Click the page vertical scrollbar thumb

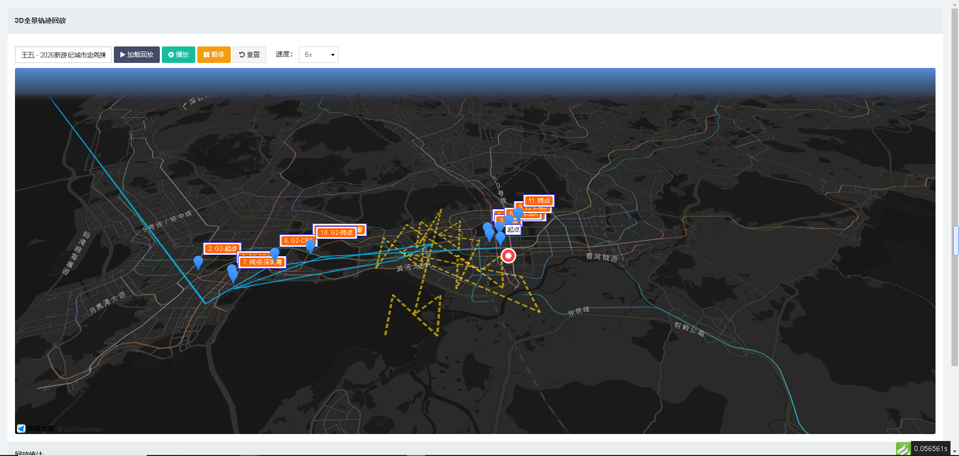point(955,241)
